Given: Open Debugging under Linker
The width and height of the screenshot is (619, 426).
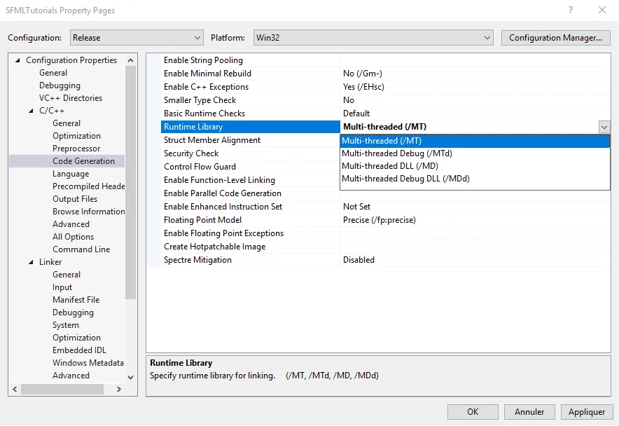Looking at the screenshot, I should (x=73, y=312).
